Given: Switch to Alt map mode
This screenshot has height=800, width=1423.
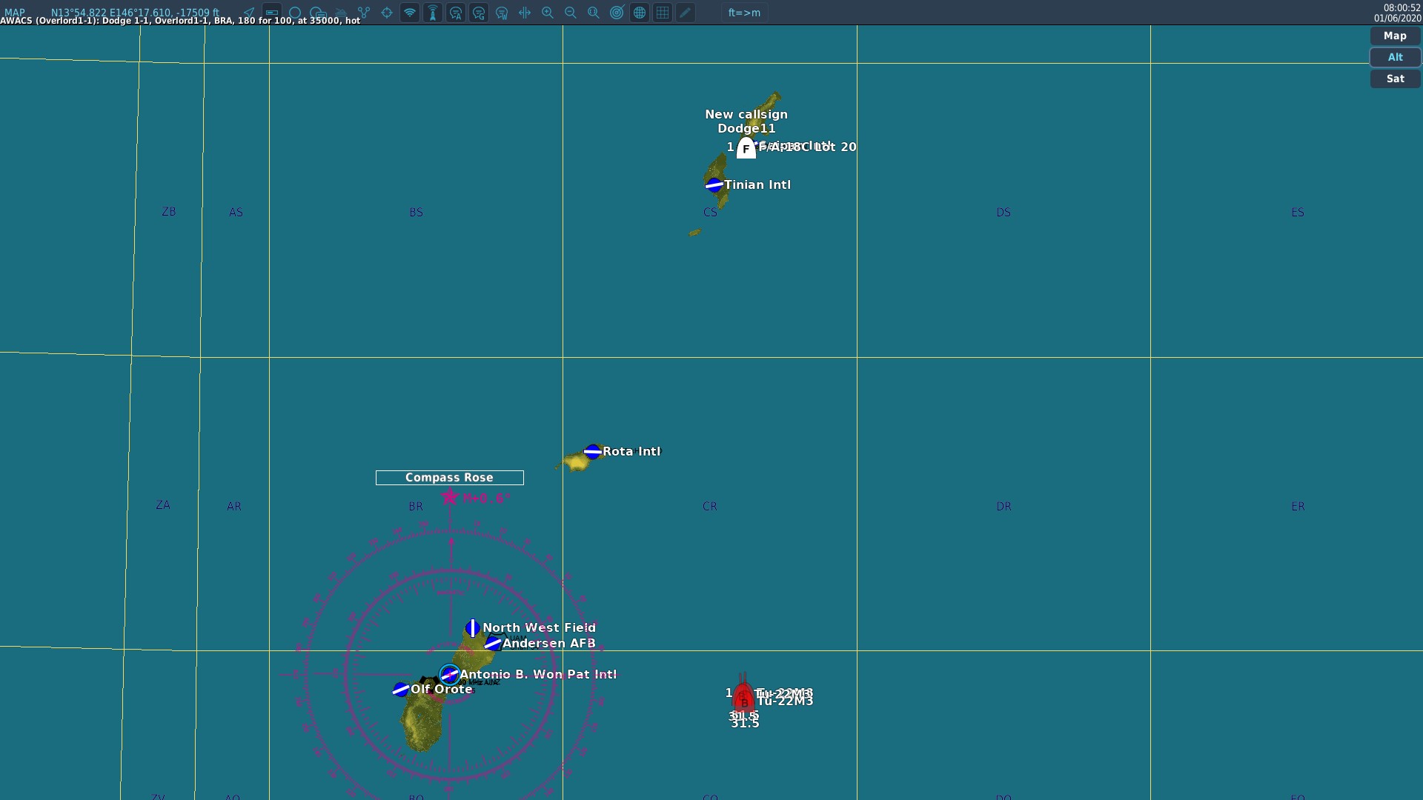Looking at the screenshot, I should [1395, 57].
